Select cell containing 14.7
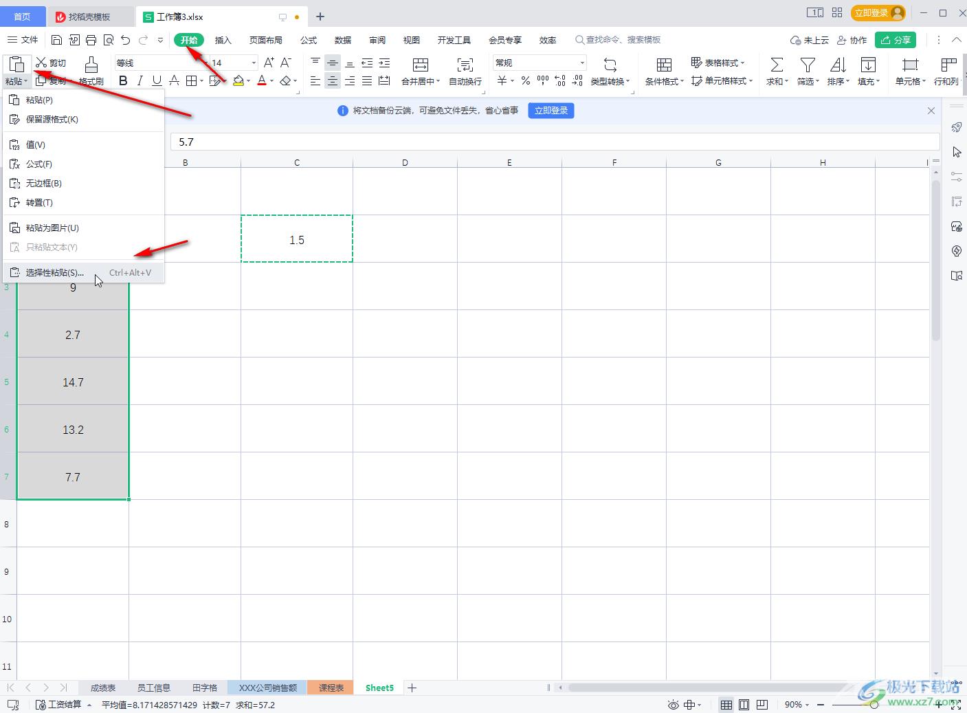Screen dimensions: 967x713 73,382
